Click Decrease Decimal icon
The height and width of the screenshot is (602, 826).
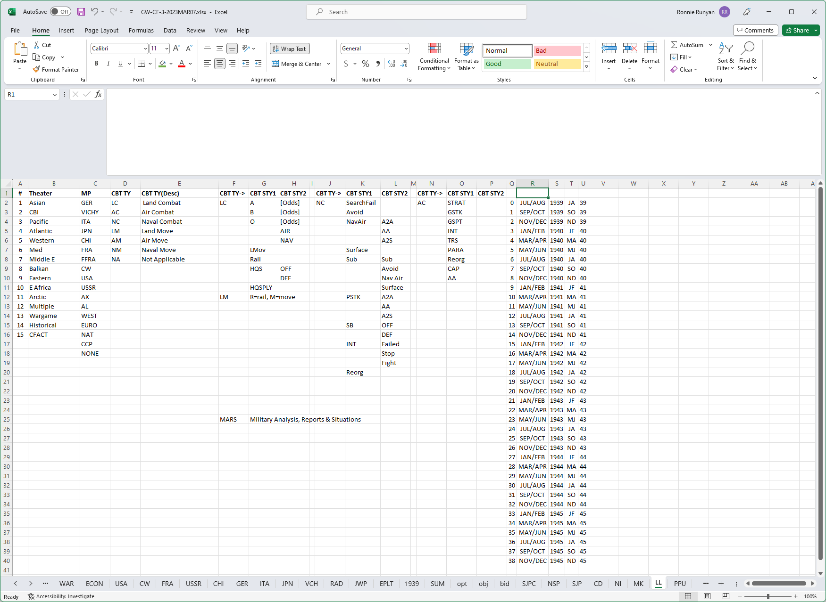(x=404, y=64)
